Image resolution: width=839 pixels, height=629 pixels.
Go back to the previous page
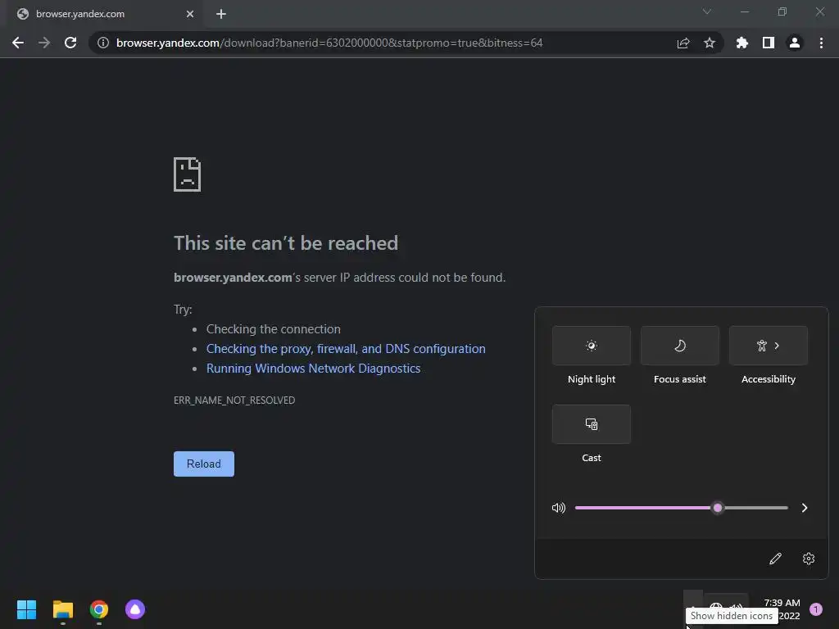tap(18, 43)
